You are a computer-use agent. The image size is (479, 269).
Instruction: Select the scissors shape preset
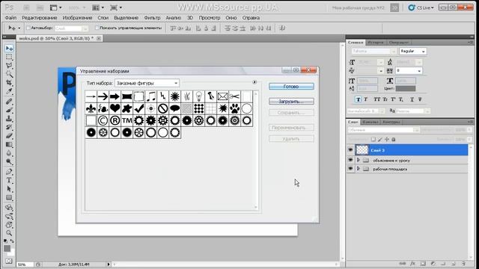[234, 96]
